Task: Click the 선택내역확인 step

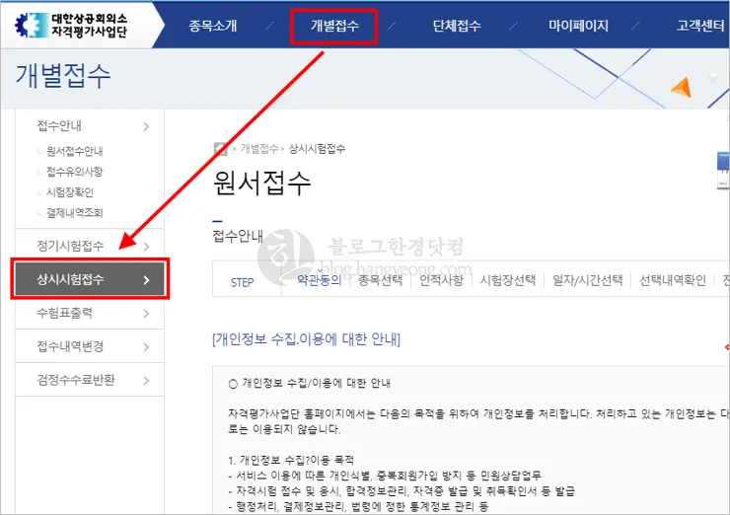Action: tap(673, 280)
